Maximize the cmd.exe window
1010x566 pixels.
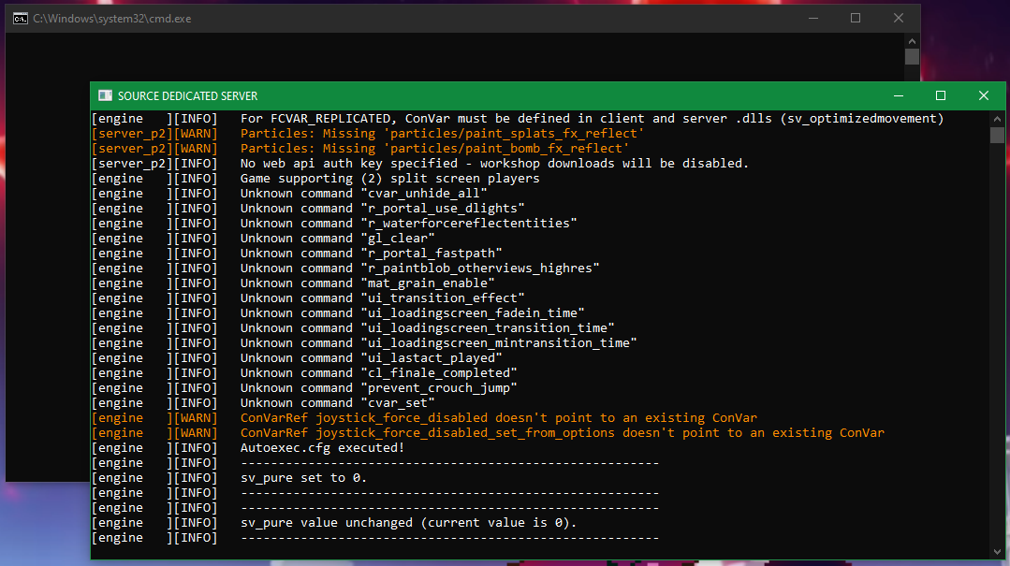coord(856,19)
